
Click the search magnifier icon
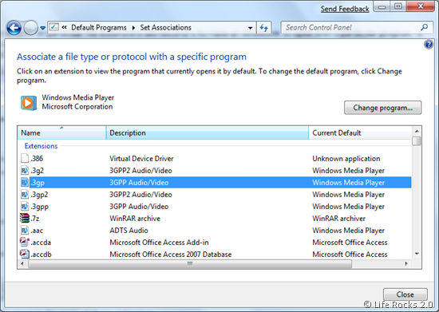coord(424,27)
